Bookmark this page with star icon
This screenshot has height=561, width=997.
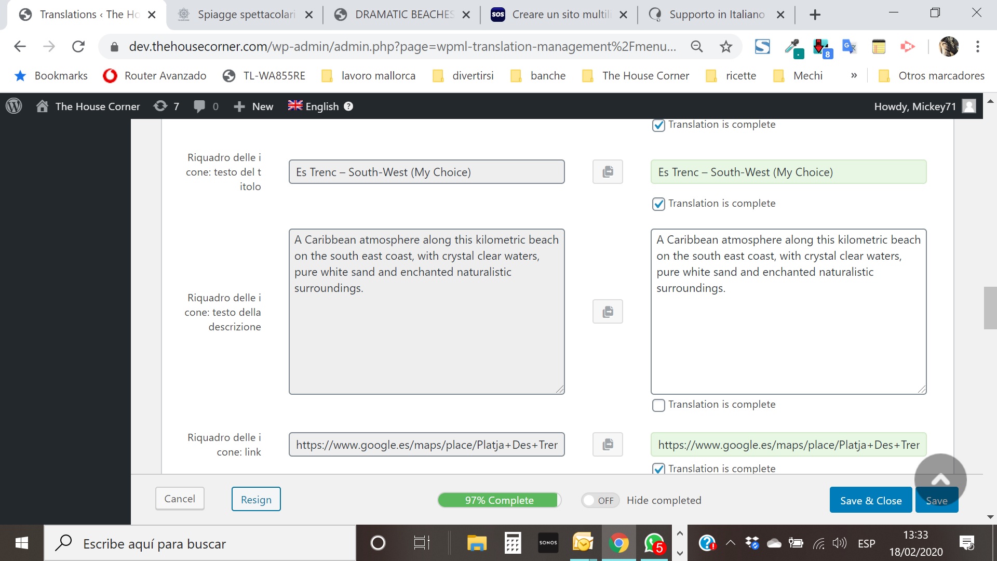(x=726, y=47)
